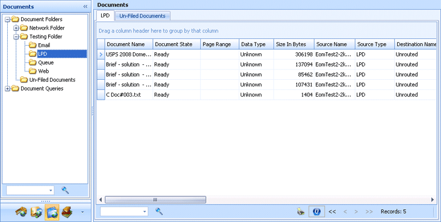Open first navigation icon with globe and box
This screenshot has width=441, height=222.
[x=21, y=212]
